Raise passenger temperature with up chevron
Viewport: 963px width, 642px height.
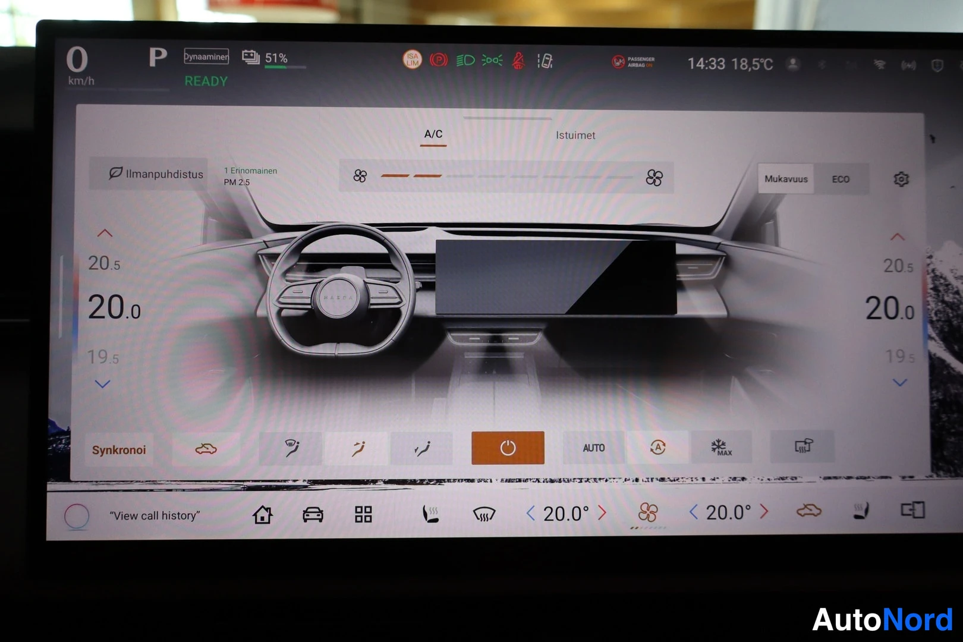click(897, 237)
